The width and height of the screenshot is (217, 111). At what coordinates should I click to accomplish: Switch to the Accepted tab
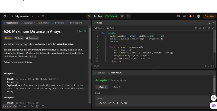pos(26,23)
